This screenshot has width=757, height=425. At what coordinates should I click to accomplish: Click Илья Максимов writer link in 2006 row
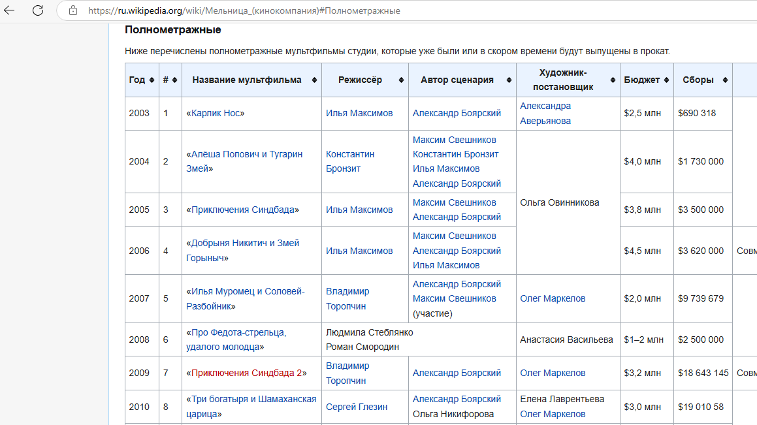(446, 265)
